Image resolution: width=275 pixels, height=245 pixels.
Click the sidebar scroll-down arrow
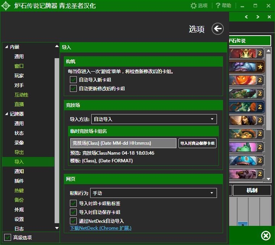tap(57, 228)
